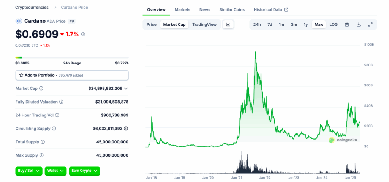Image resolution: width=389 pixels, height=182 pixels.
Task: Click the $24,898,832,209 market cap value
Action: (105, 88)
